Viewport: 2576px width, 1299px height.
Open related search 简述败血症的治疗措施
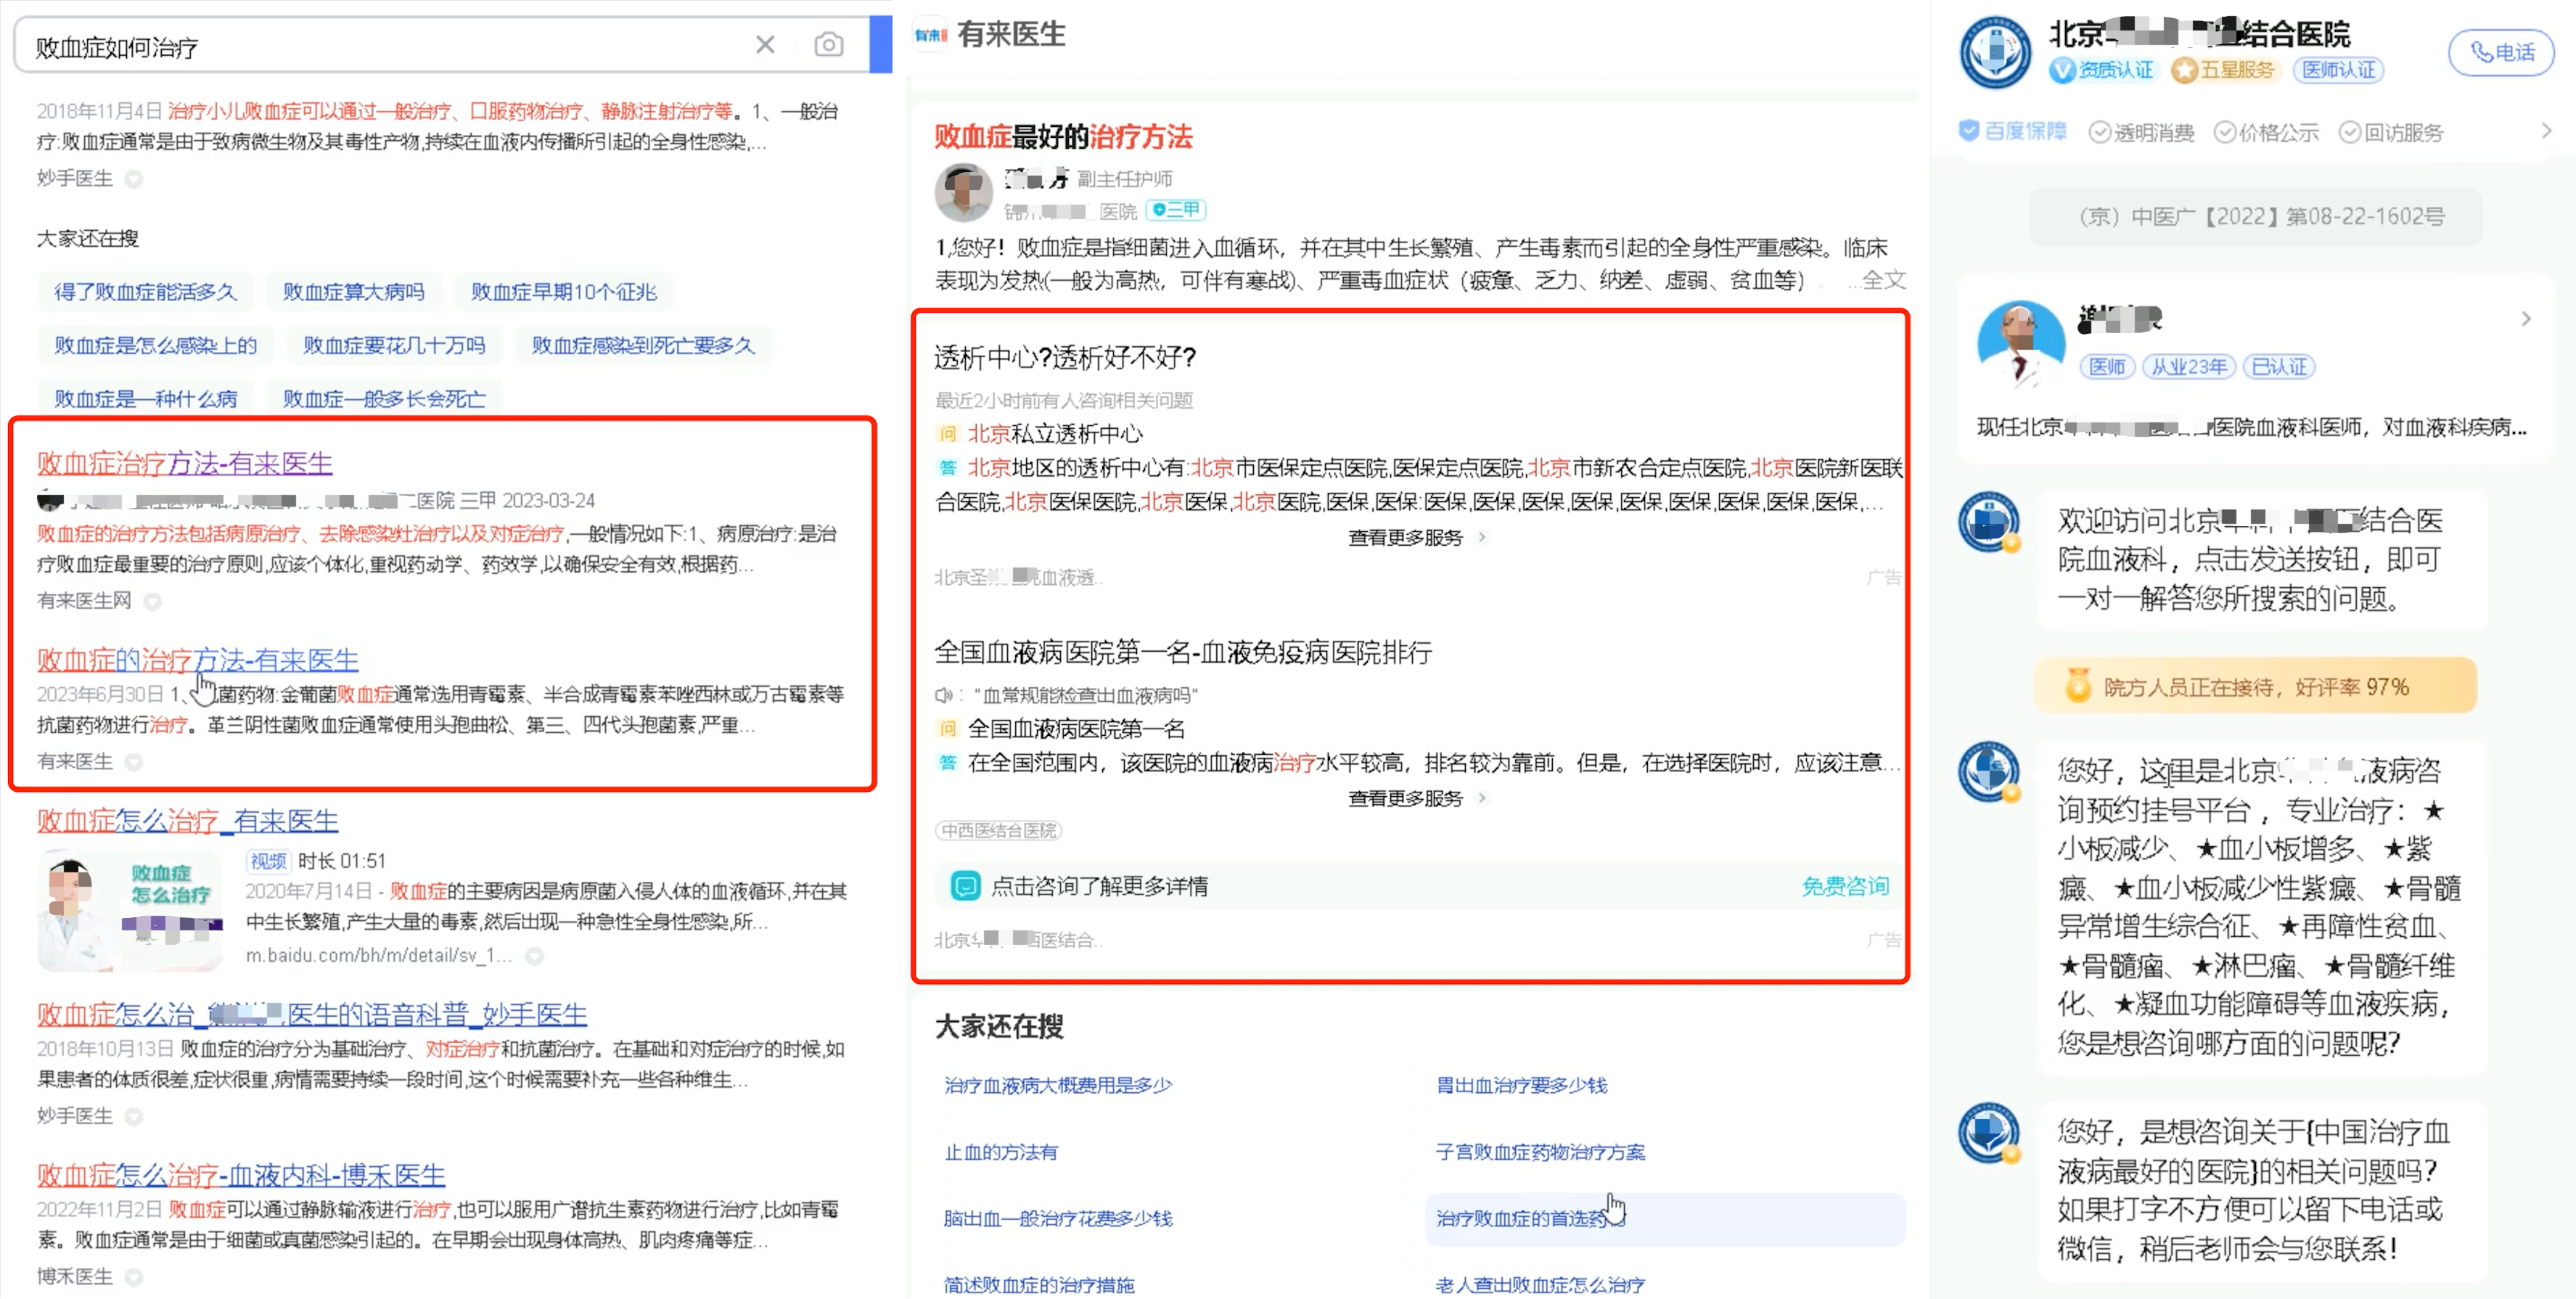coord(1039,1285)
